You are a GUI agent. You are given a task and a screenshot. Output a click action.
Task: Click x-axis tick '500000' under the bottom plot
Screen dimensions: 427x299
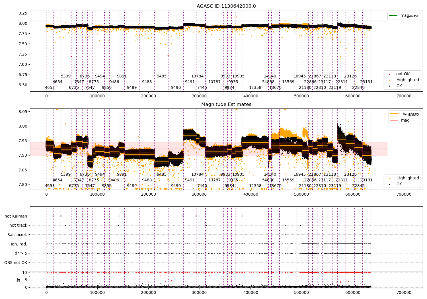coord(302,292)
